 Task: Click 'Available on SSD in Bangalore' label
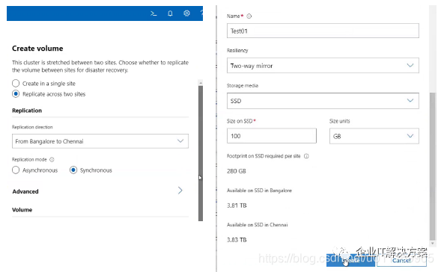(259, 191)
